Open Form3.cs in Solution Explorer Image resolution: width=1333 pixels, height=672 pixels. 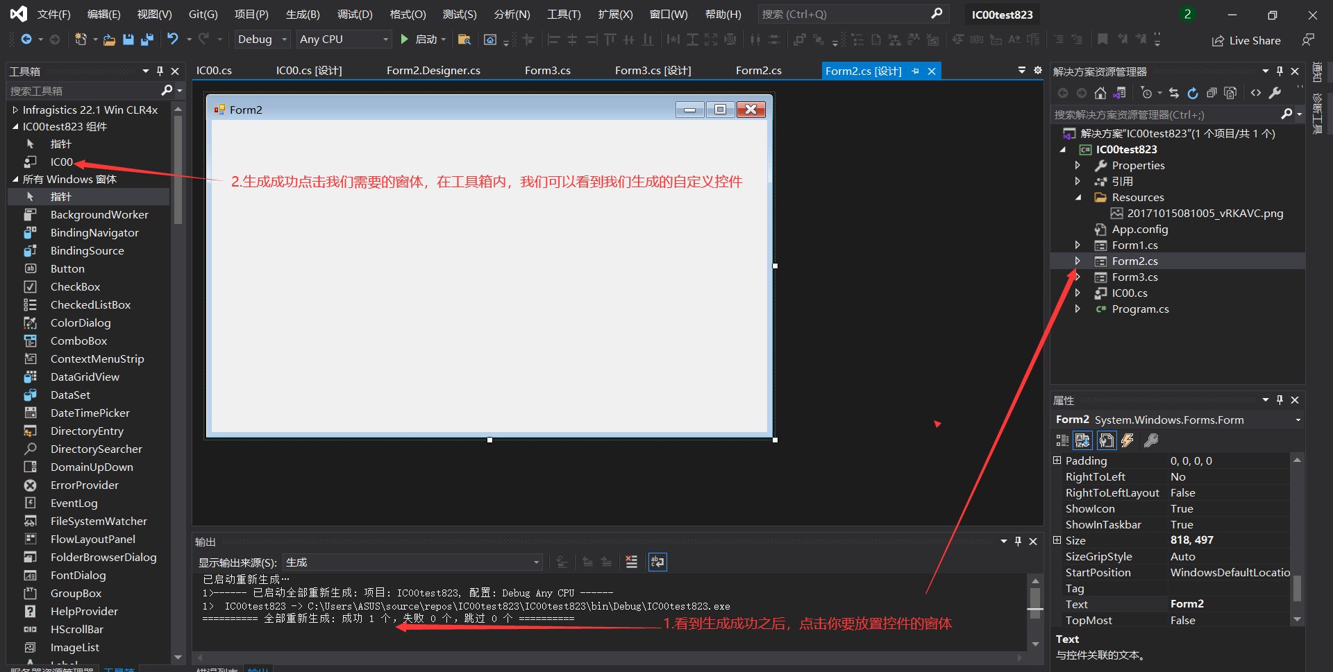point(1134,277)
